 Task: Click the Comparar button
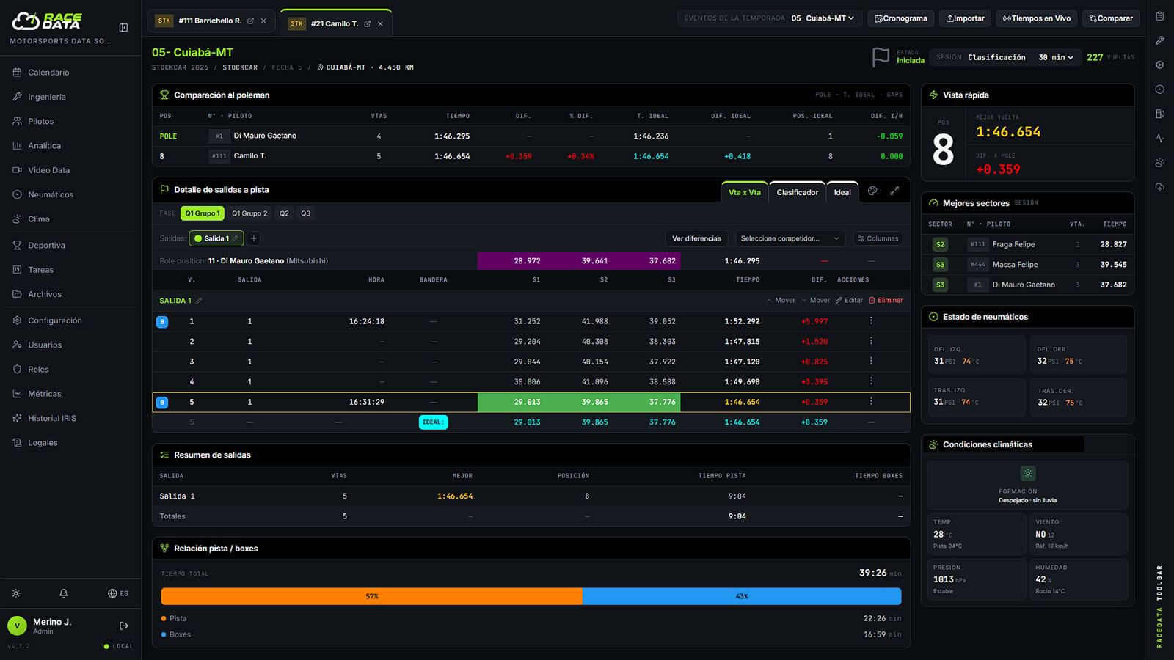[x=1111, y=18]
